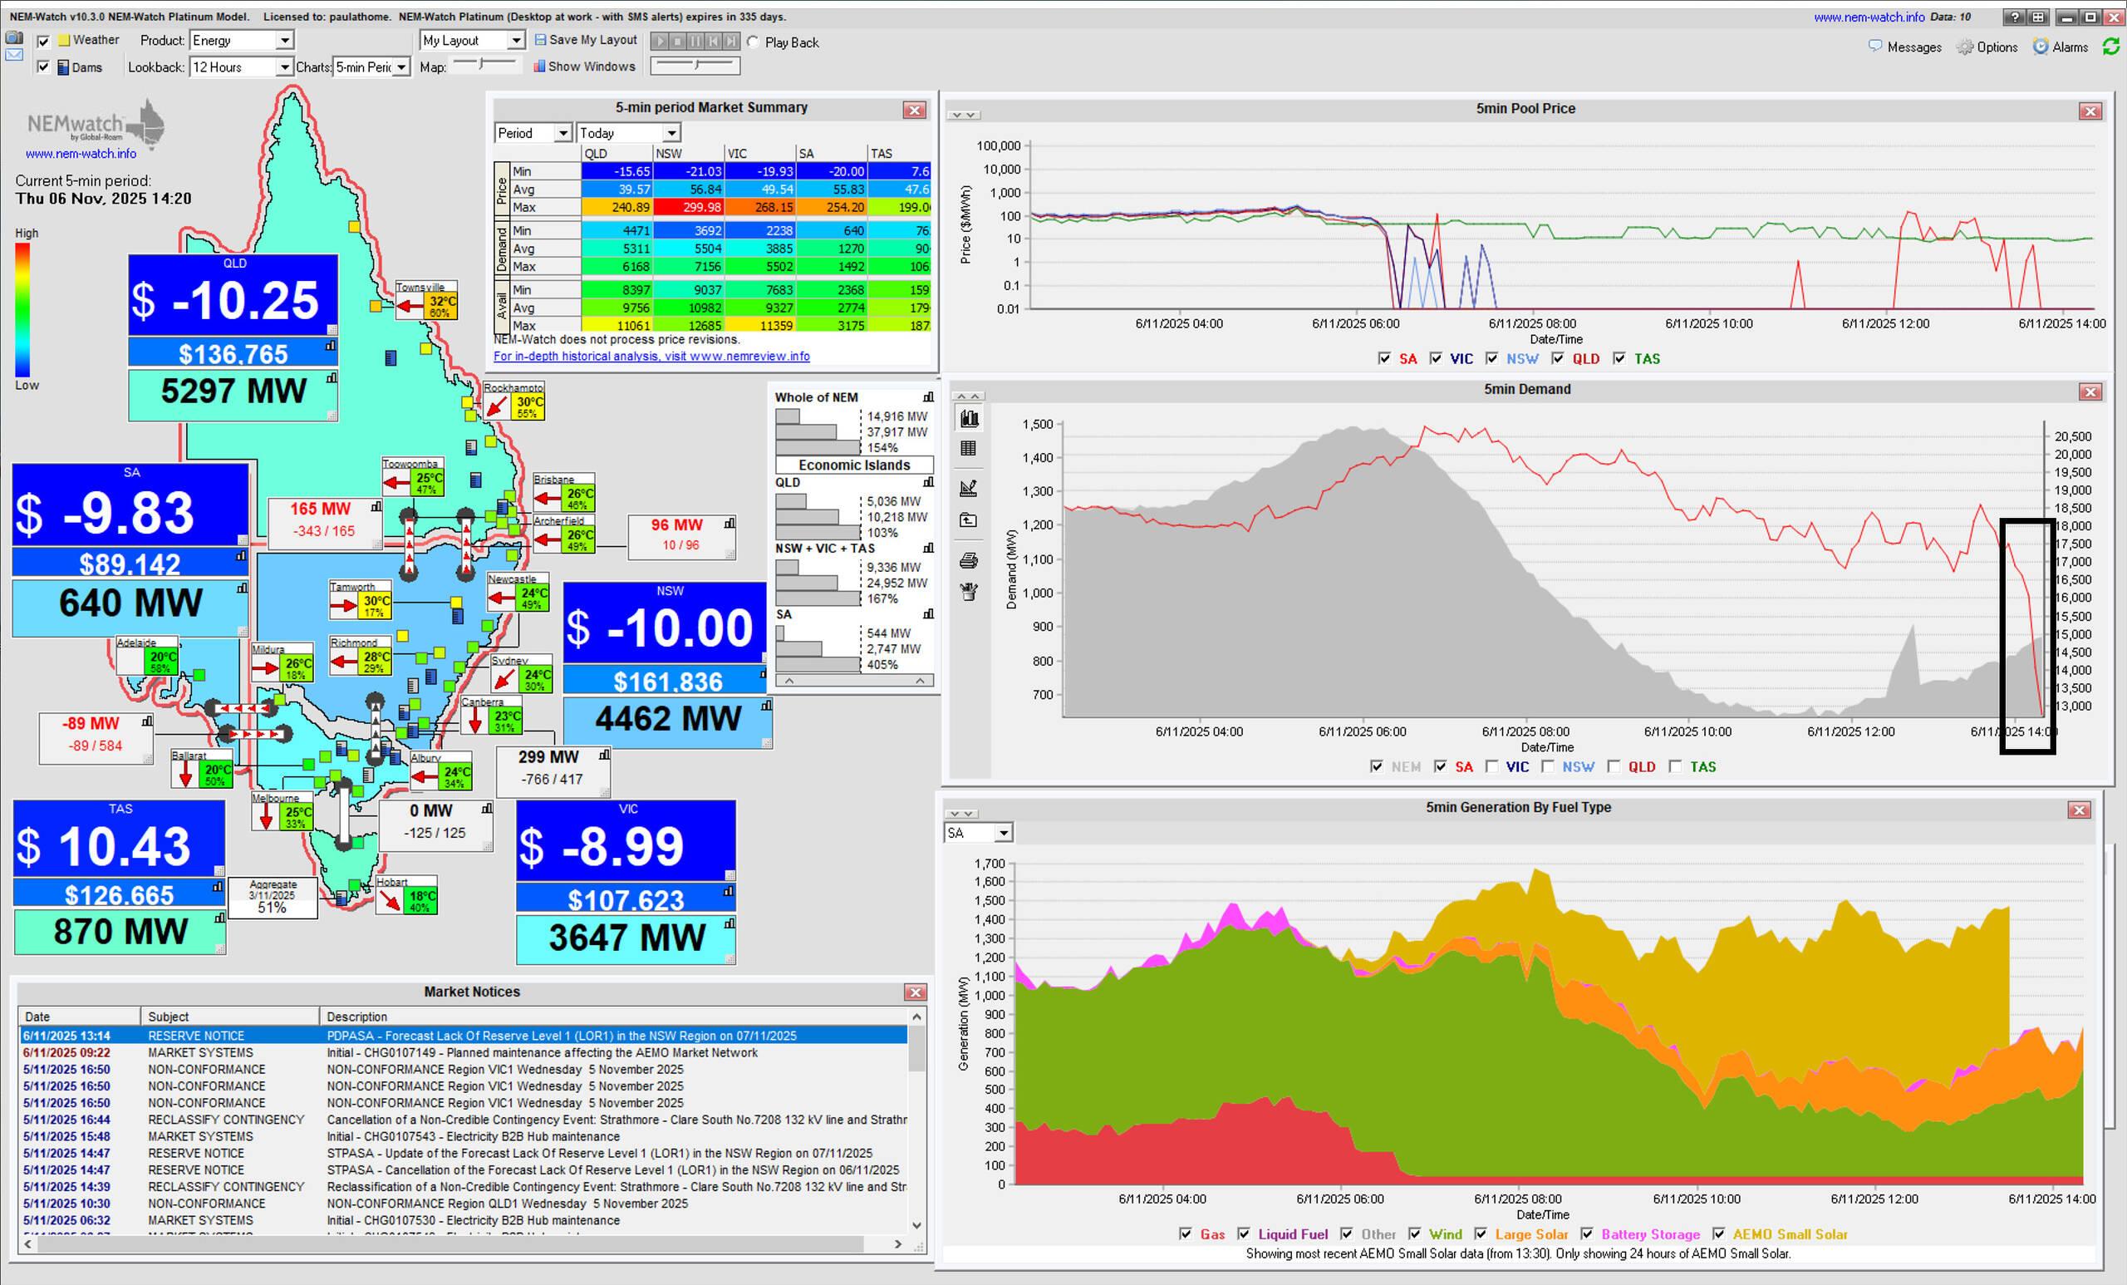Select bar chart view icon in Demand panel
Viewport: 2127px width, 1285px height.
[969, 419]
